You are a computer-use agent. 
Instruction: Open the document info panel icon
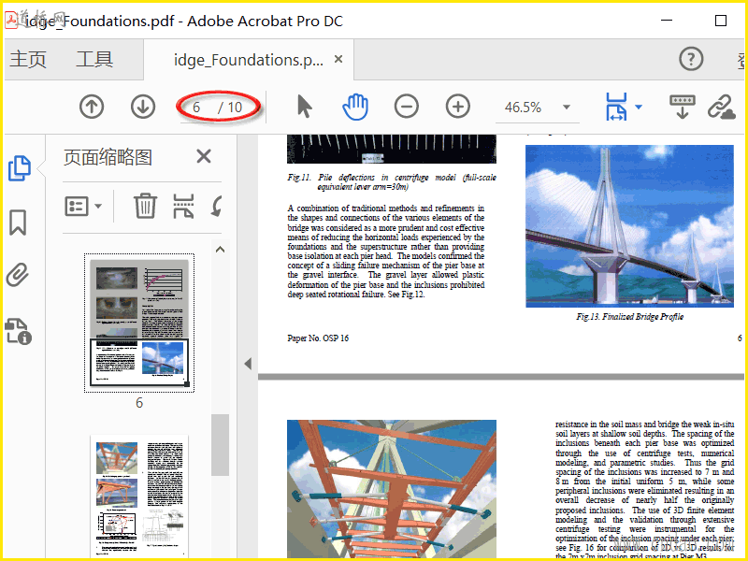tap(18, 332)
